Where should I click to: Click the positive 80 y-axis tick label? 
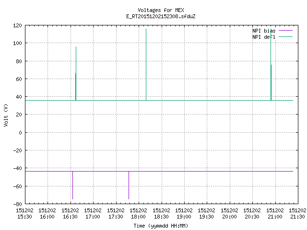19,61
